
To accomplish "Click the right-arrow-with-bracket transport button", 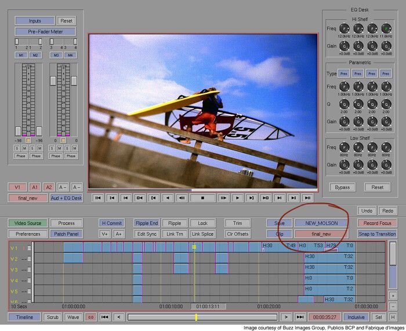I will pos(251,198).
